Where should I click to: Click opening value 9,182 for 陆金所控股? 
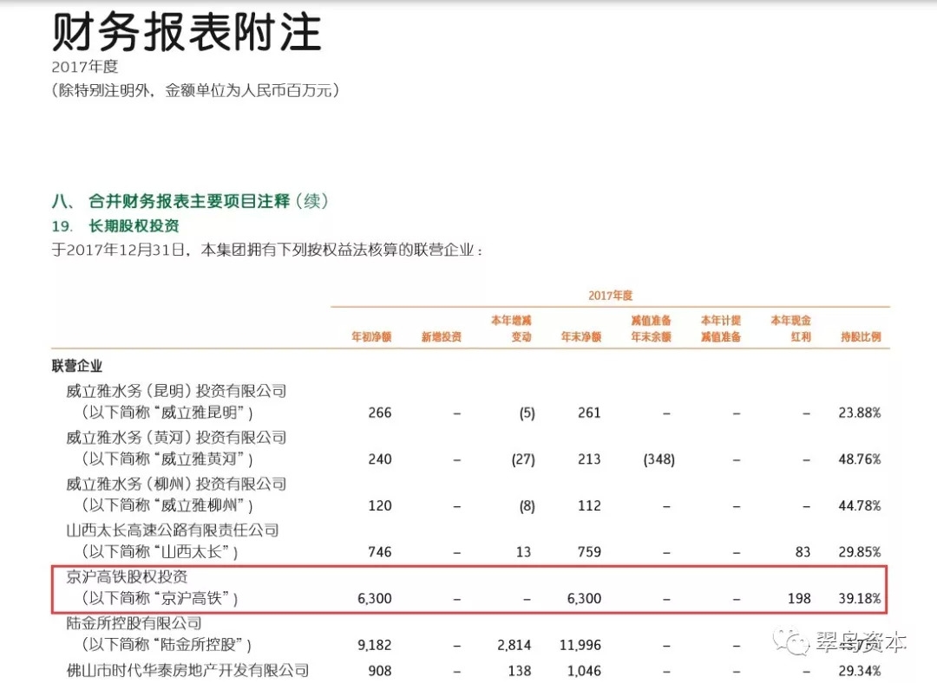point(374,645)
